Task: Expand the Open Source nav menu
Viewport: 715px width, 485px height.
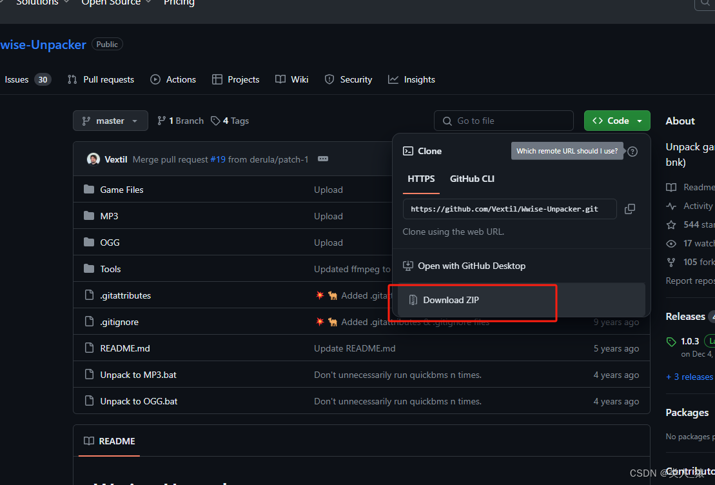Action: click(116, 3)
